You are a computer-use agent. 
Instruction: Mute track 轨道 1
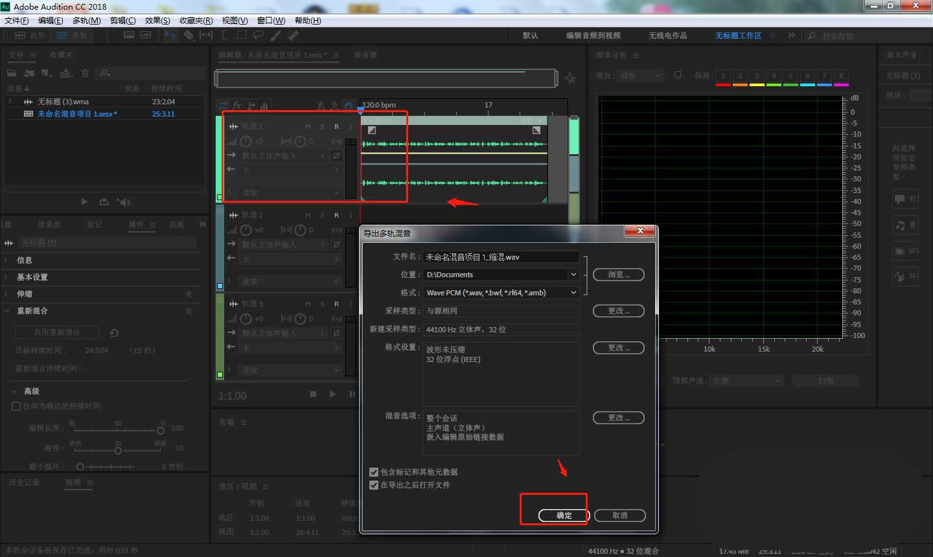(308, 126)
